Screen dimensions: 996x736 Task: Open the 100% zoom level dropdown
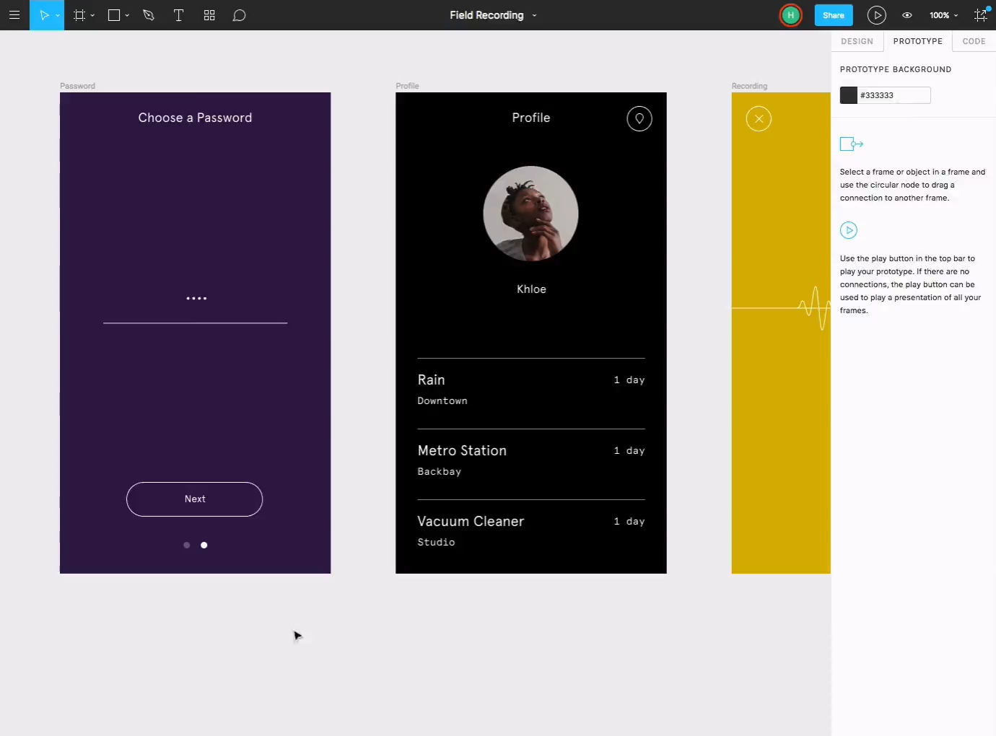pos(943,15)
